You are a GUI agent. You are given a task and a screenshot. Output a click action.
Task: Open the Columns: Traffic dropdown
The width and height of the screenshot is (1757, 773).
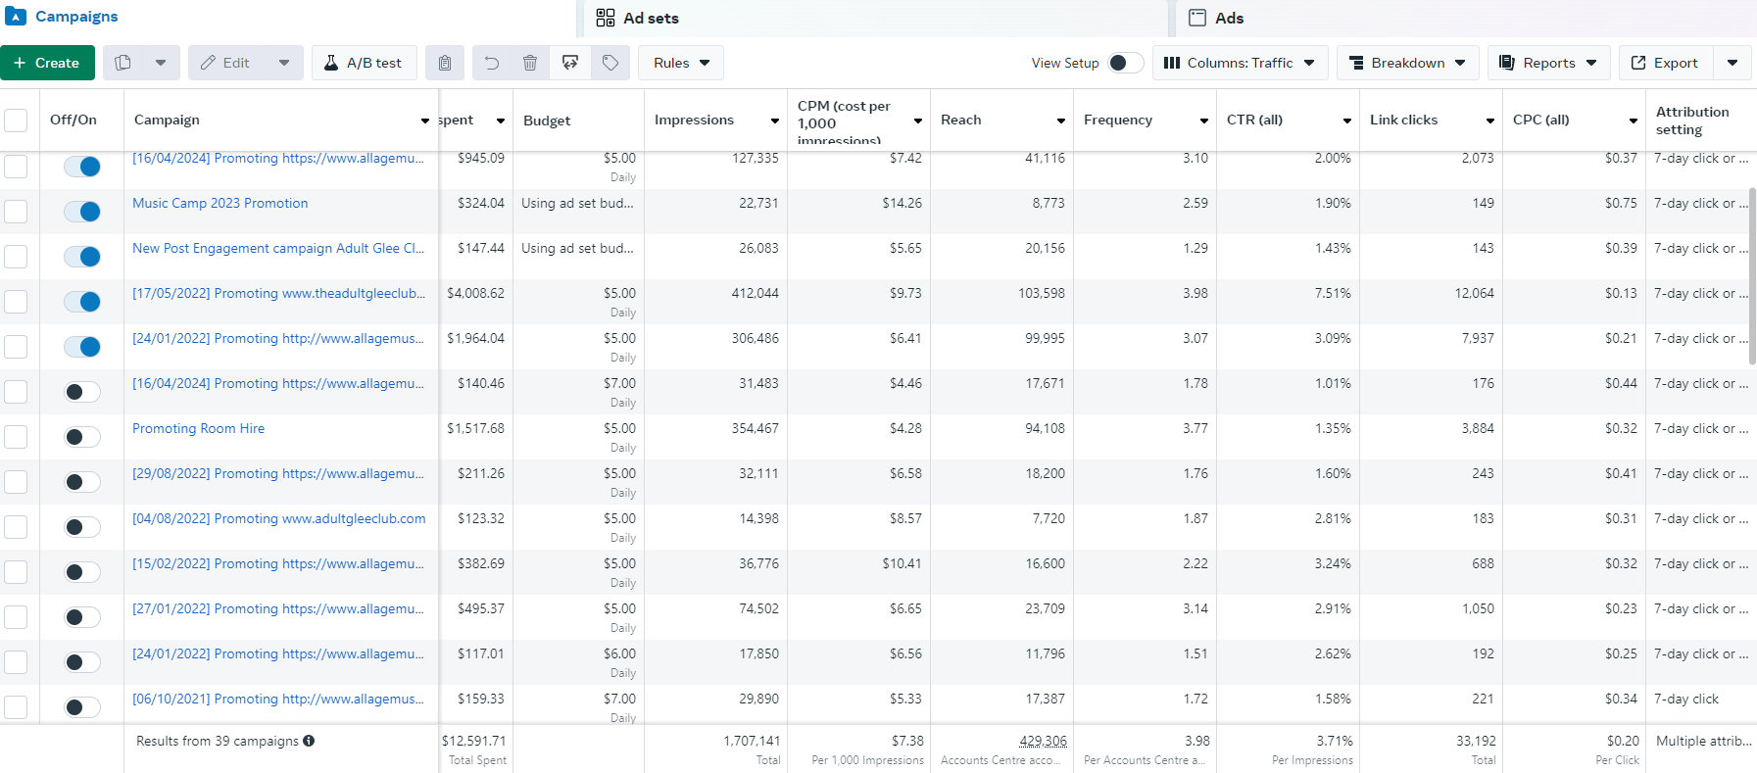(1240, 63)
